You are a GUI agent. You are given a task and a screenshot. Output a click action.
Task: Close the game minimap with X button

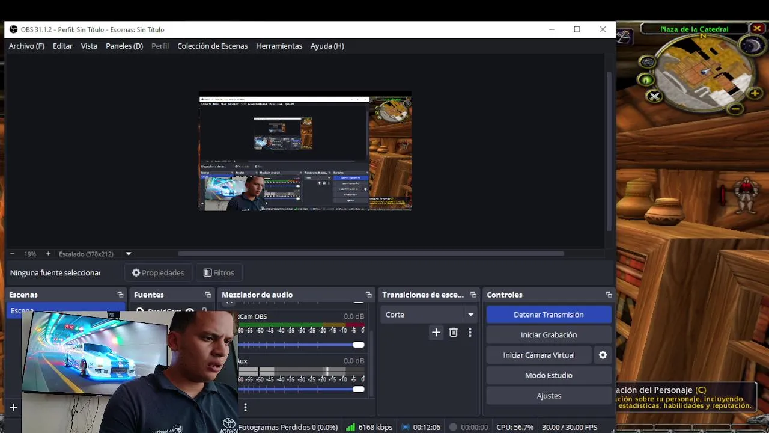click(757, 28)
